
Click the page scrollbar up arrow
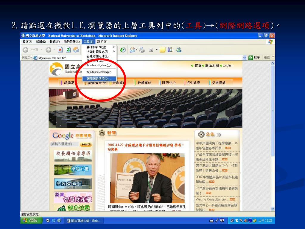273,63
